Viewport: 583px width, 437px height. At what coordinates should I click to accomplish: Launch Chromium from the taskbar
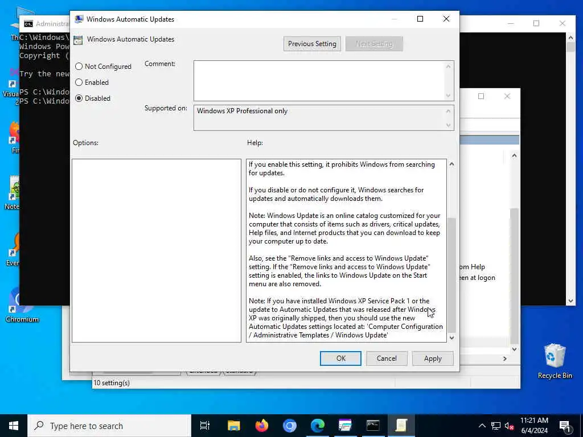pos(290,426)
